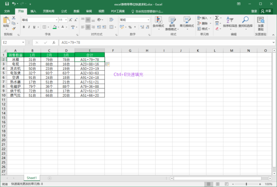Toggle Underline formatting
The width and height of the screenshot is (277, 187).
click(x=34, y=27)
